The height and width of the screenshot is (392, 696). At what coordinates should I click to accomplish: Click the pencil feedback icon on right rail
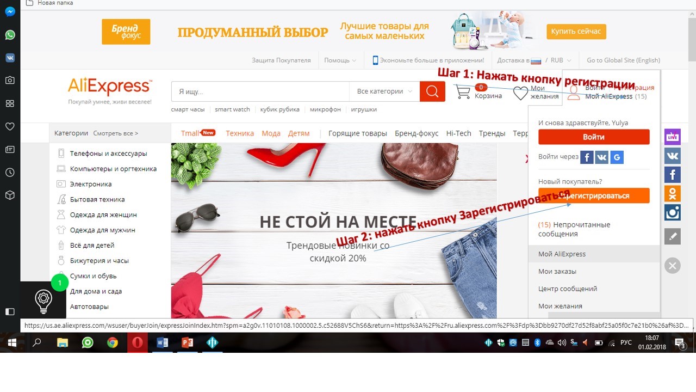pyautogui.click(x=673, y=236)
